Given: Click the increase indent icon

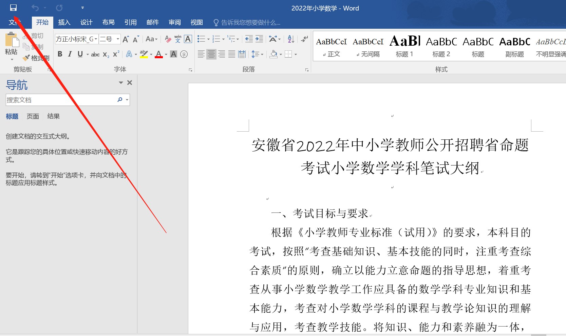Looking at the screenshot, I should [x=259, y=39].
